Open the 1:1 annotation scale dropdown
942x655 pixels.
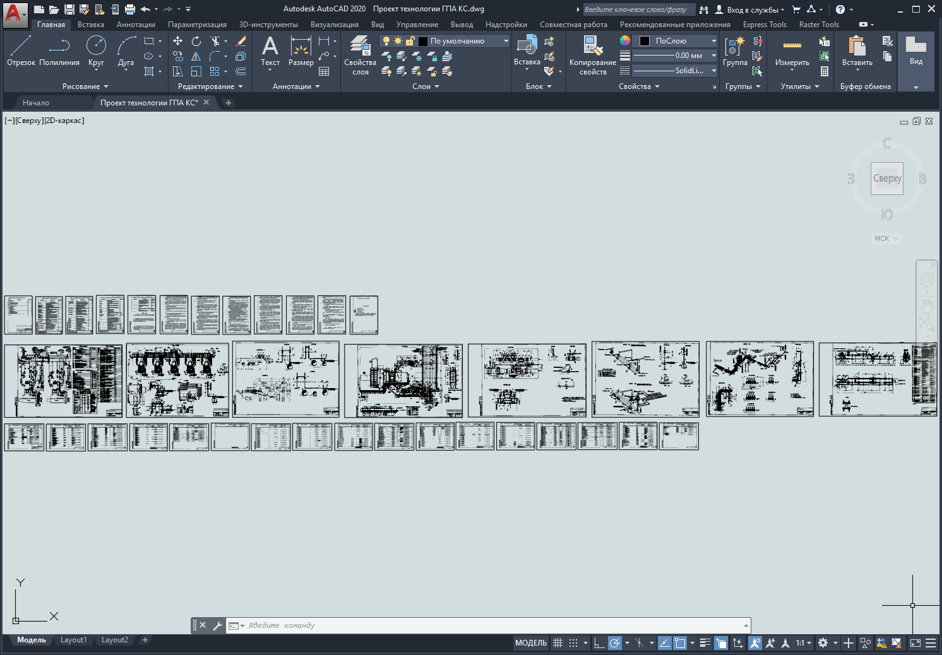803,643
